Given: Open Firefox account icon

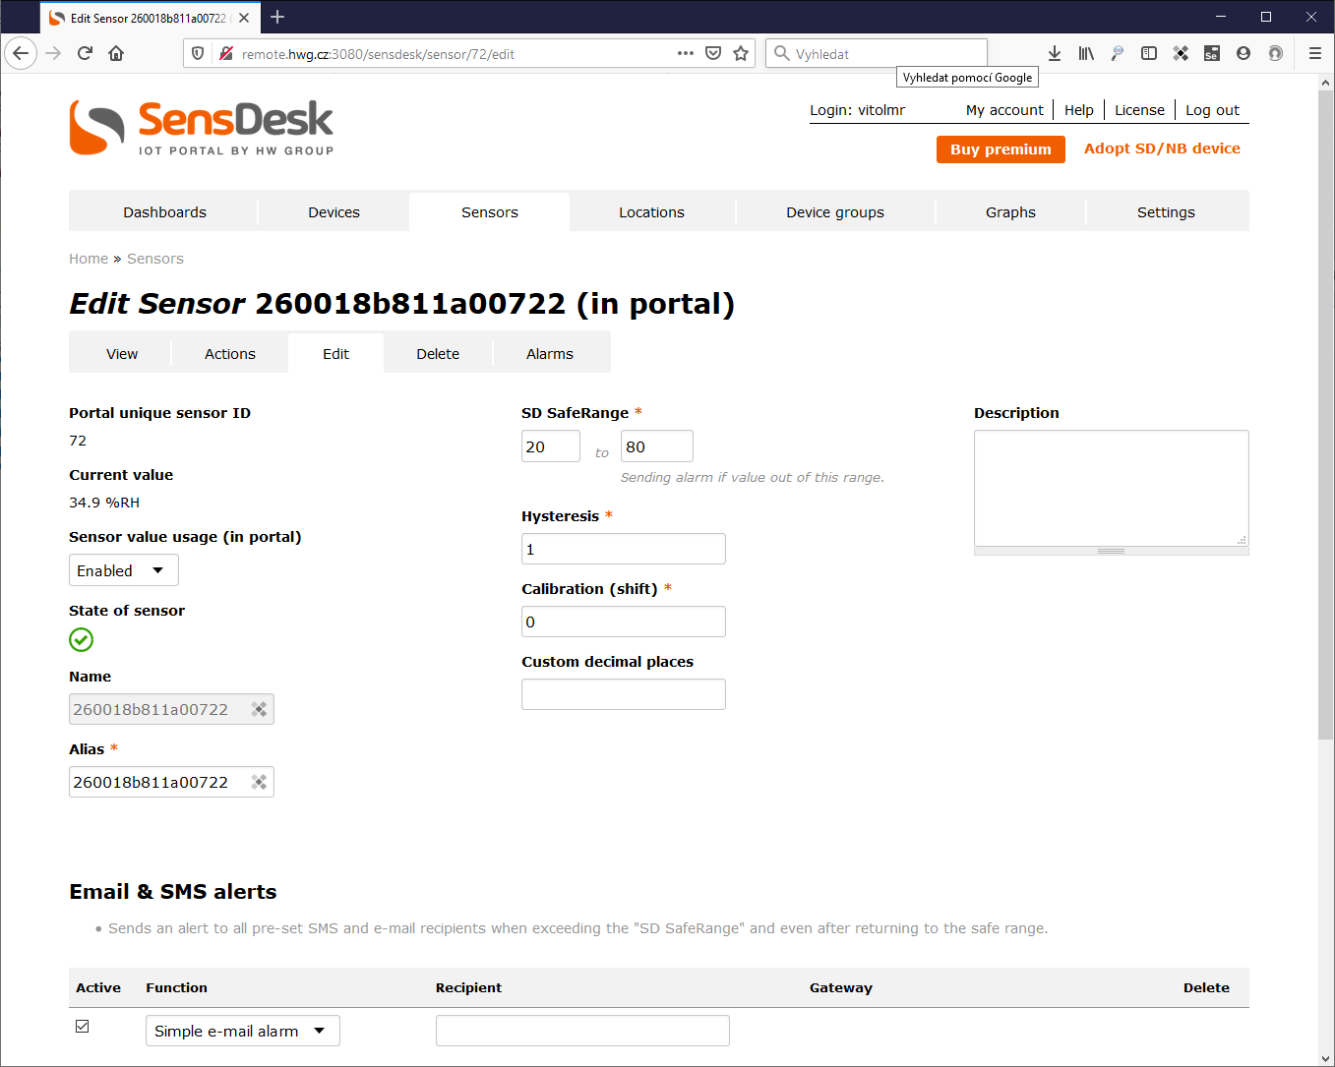Looking at the screenshot, I should click(x=1244, y=53).
